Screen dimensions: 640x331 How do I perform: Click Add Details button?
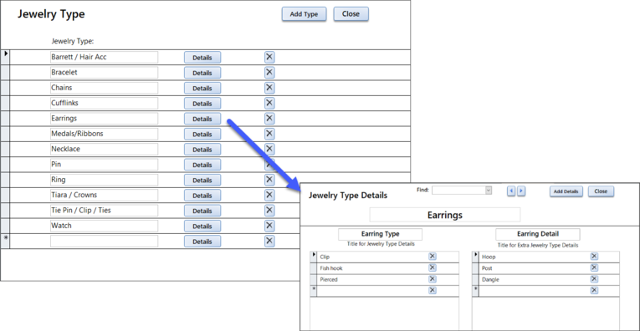[x=566, y=191]
